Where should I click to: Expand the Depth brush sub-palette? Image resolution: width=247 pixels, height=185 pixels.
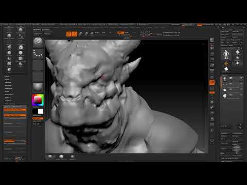click(x=7, y=79)
